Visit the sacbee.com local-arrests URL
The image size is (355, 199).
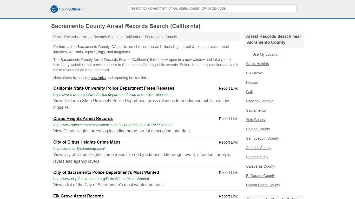coord(113,125)
